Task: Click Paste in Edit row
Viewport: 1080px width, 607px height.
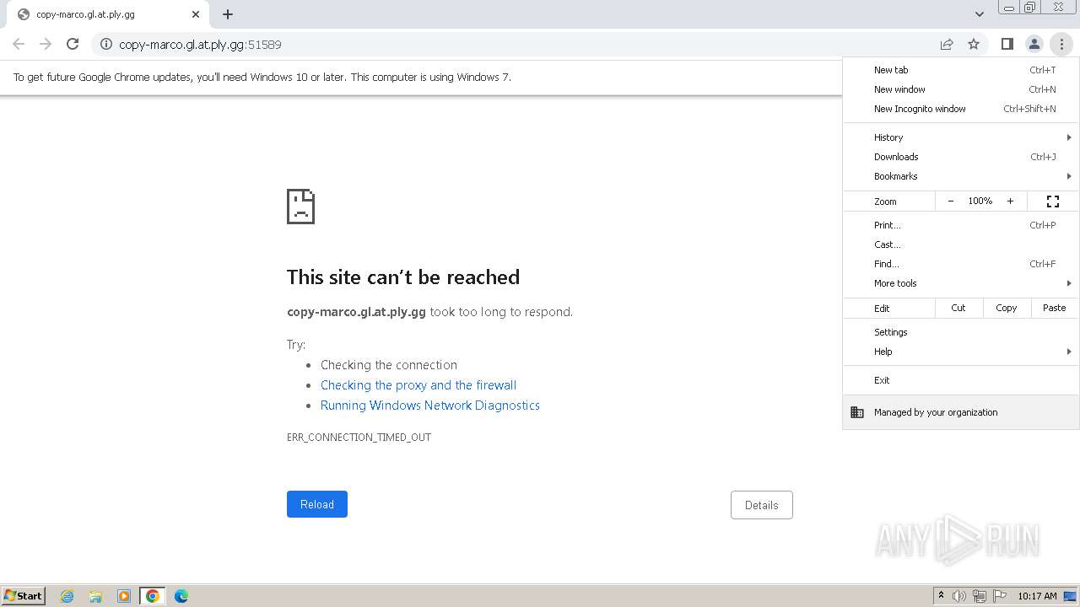Action: pyautogui.click(x=1055, y=308)
